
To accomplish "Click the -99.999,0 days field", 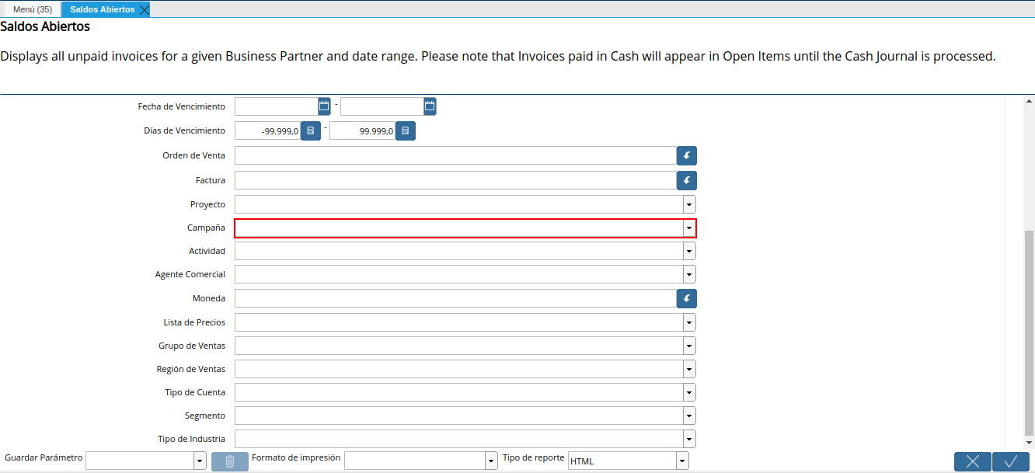I will coord(267,131).
